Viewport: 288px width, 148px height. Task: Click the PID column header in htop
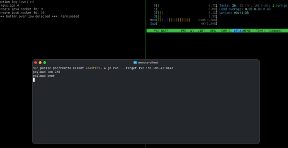[x=157, y=31]
